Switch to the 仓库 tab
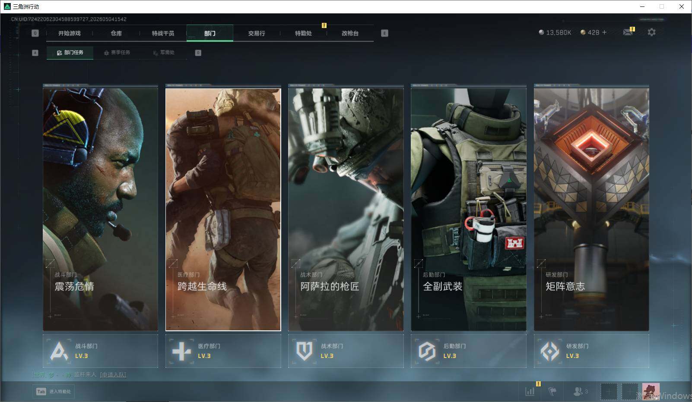Viewport: 692px width, 402px height. click(x=116, y=33)
